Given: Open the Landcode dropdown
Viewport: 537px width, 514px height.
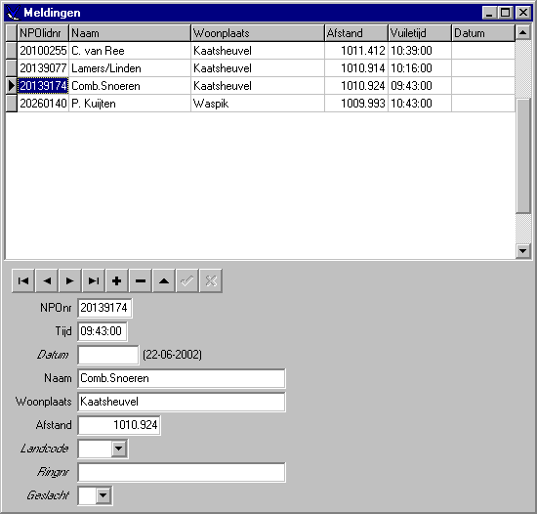Looking at the screenshot, I should [x=119, y=449].
